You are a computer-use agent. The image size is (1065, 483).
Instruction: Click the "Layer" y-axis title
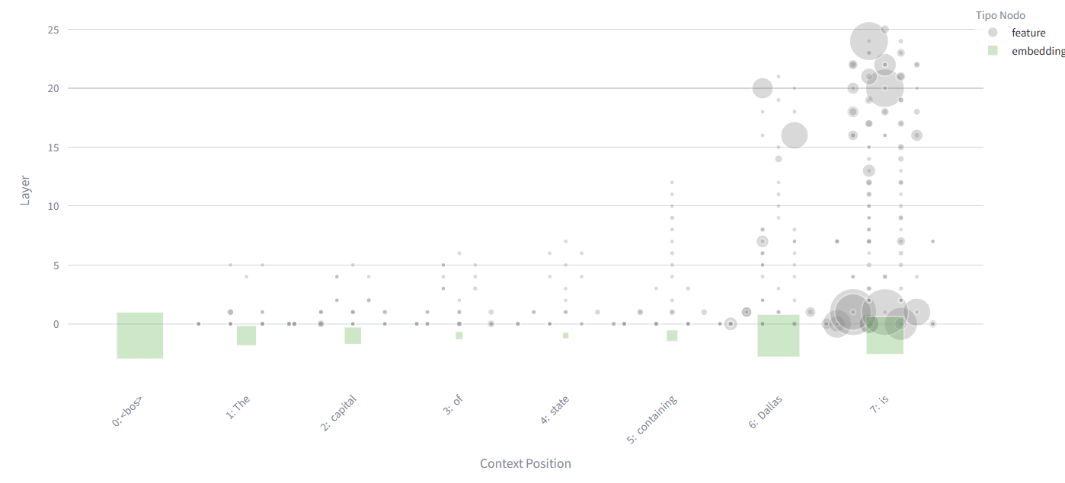[25, 190]
